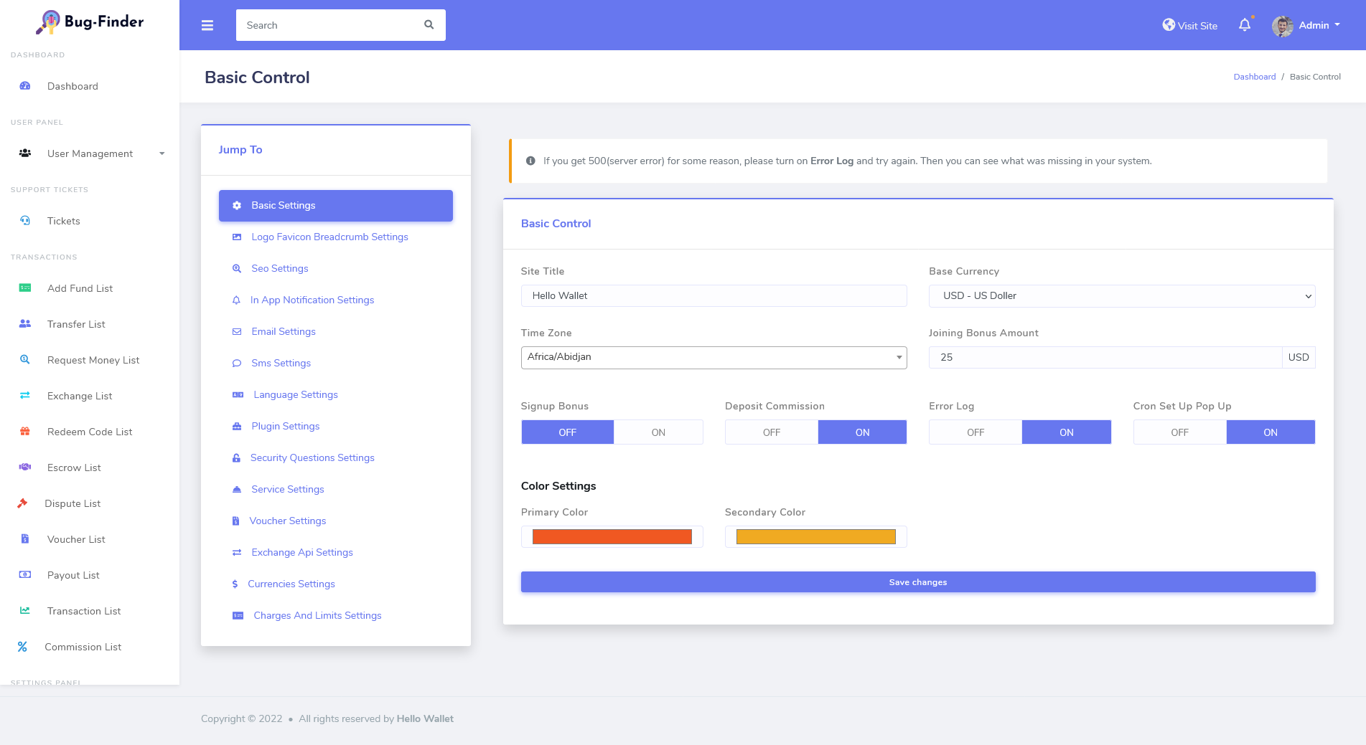1366x745 pixels.
Task: Open the notification bell
Action: (1245, 25)
